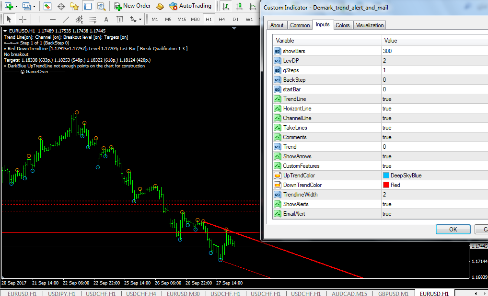Edit the TrendlineWidth value field
488x296 pixels.
[x=434, y=195]
